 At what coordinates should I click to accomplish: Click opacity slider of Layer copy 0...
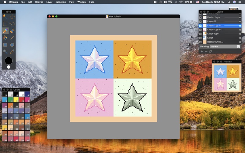coord(233,26)
